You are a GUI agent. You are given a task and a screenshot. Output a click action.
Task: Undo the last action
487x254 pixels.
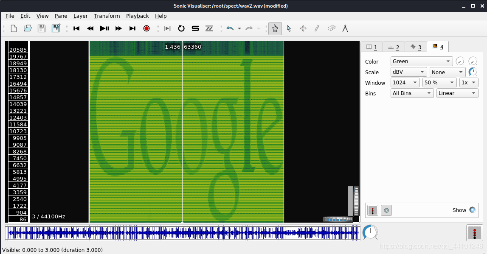[230, 28]
